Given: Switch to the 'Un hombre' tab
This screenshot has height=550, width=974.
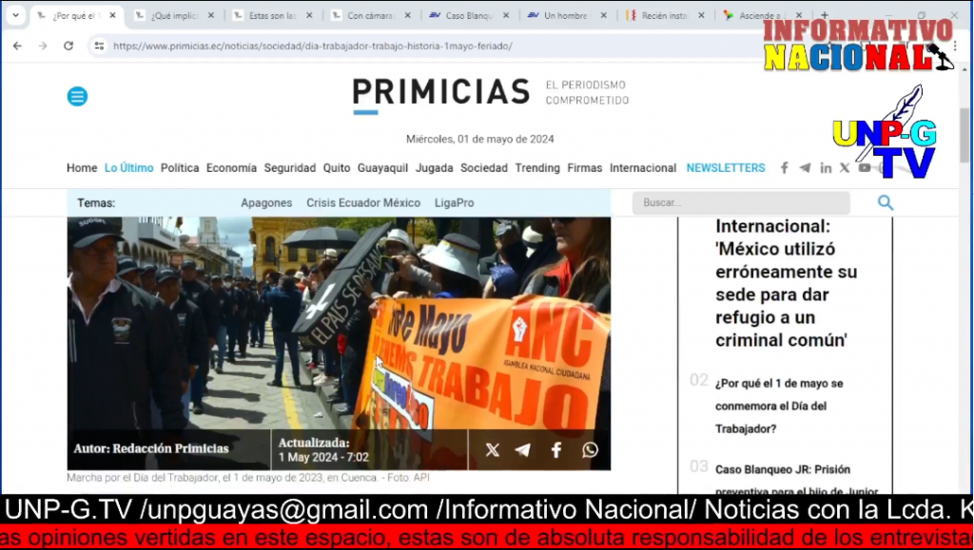Looking at the screenshot, I should 566,15.
